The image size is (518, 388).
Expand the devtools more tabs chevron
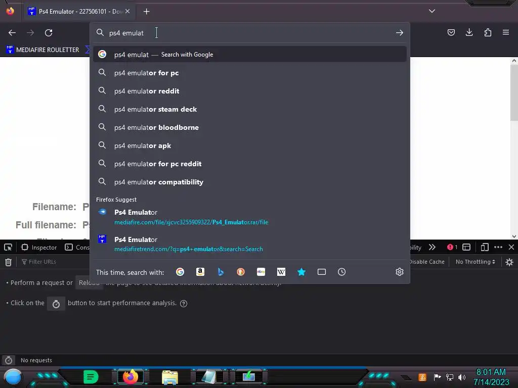click(x=432, y=247)
